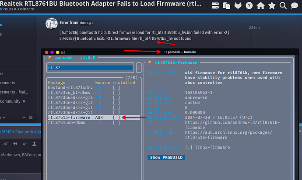Image resolution: width=302 pixels, height=180 pixels.
Task: Click the composer topic link 'L8761BU Bluetooth Ada'
Action: click(x=21, y=132)
